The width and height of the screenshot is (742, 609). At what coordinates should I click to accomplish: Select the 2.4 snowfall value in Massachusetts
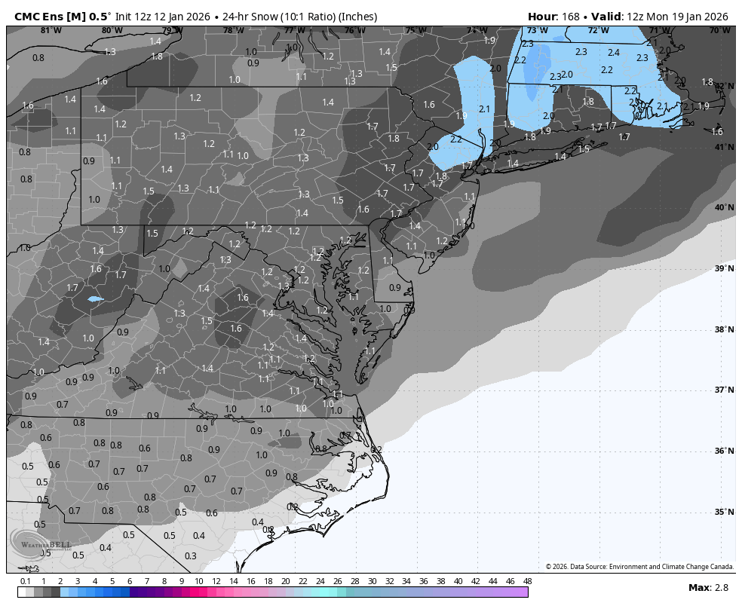pyautogui.click(x=613, y=53)
